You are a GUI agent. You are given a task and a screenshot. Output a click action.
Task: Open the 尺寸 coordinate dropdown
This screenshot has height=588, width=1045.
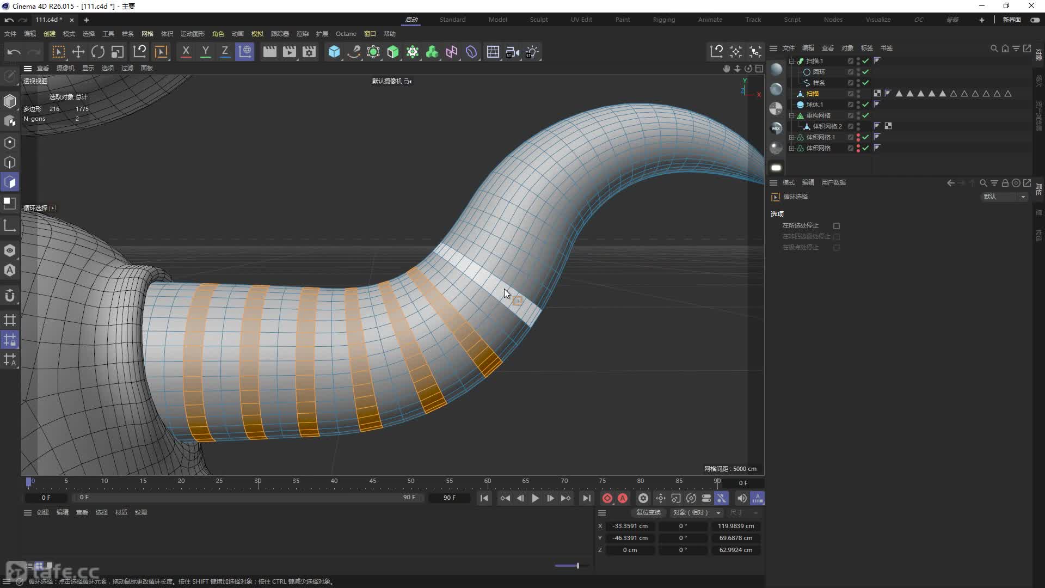coord(743,512)
